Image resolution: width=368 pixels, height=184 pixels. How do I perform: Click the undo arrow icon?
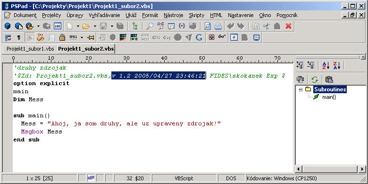click(231, 26)
